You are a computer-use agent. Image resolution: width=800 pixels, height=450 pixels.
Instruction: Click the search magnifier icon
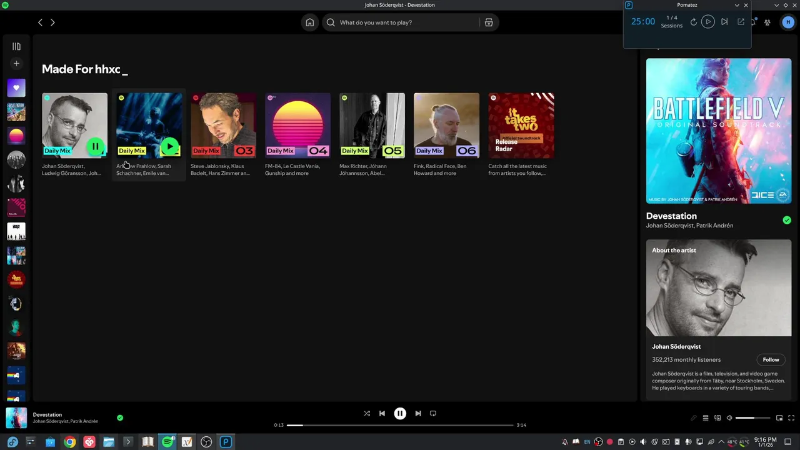[x=331, y=22]
